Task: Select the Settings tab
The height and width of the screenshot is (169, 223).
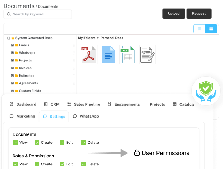Action: pos(54,117)
